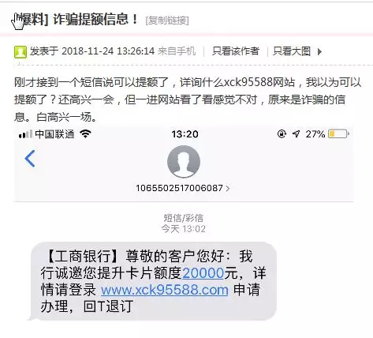Click the rotation lock status icon

click(282, 134)
